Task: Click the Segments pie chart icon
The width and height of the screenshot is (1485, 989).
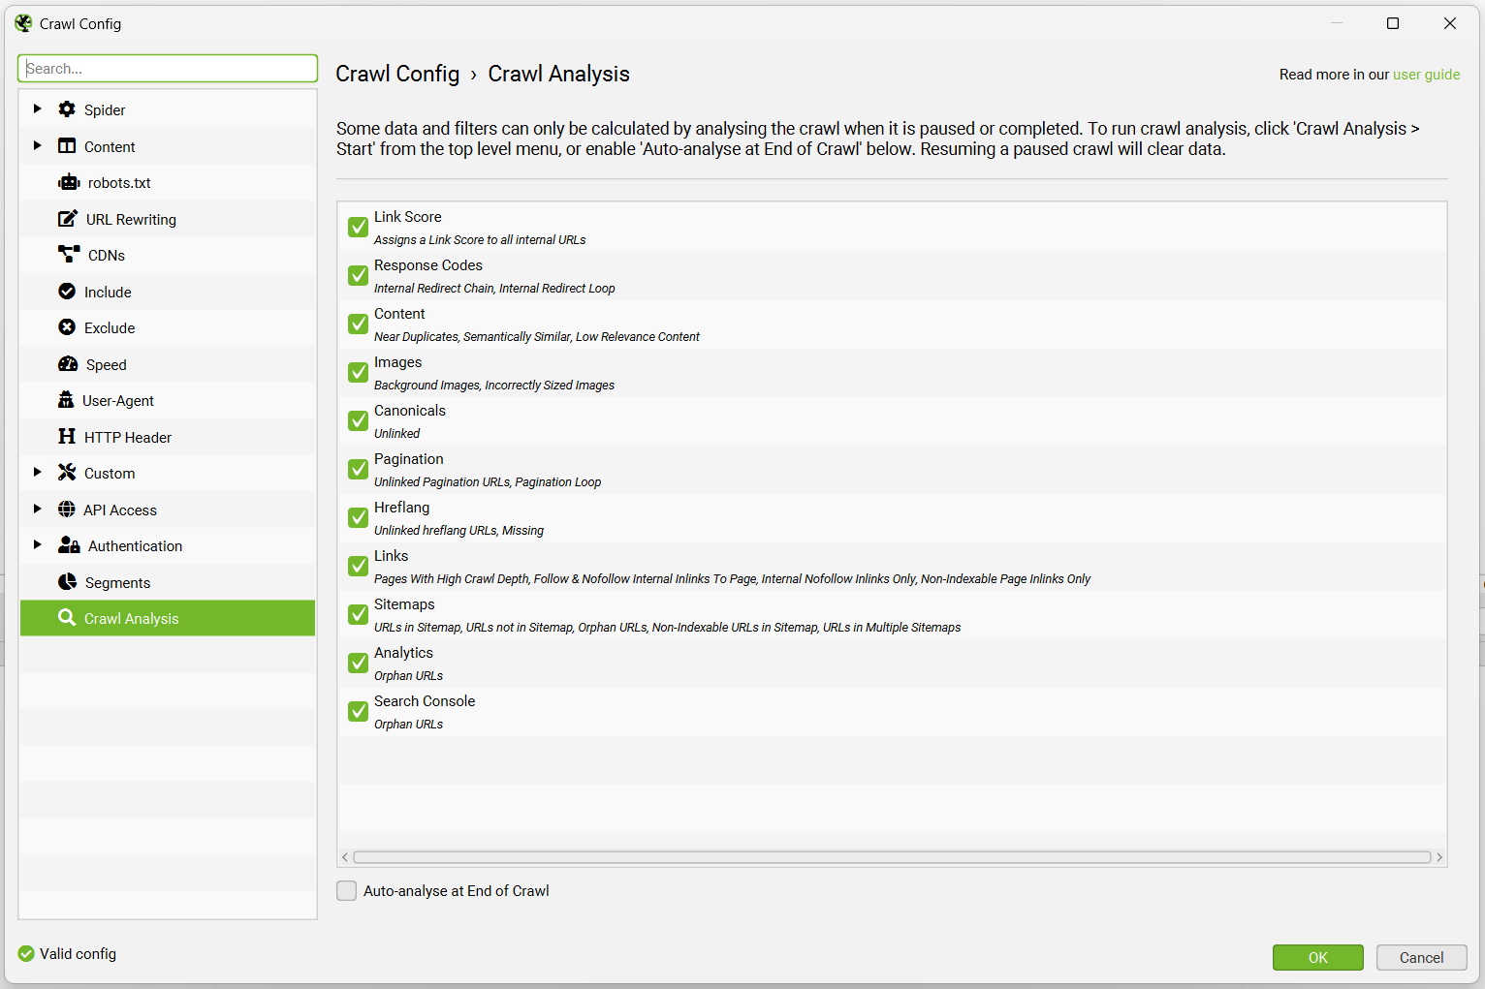Action: point(67,582)
